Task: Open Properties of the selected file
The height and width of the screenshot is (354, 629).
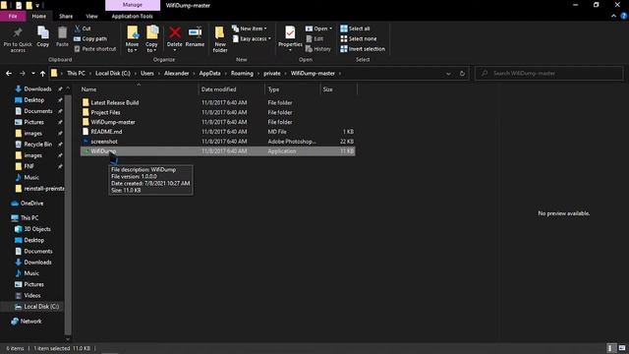Action: 290,39
